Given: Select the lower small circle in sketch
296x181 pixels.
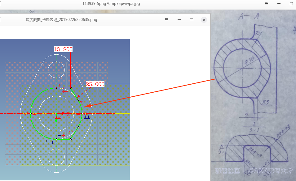Looking at the screenshot, I should pos(56,157).
